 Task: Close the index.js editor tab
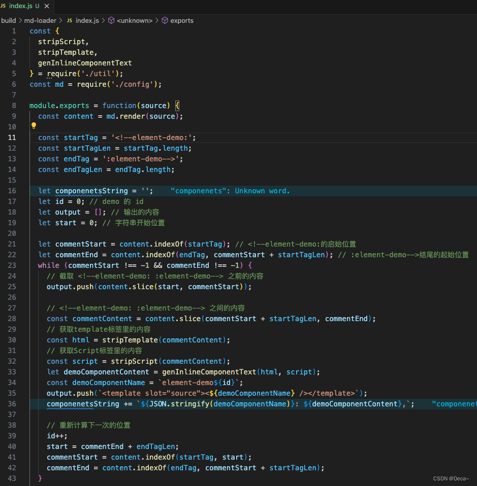coord(47,6)
